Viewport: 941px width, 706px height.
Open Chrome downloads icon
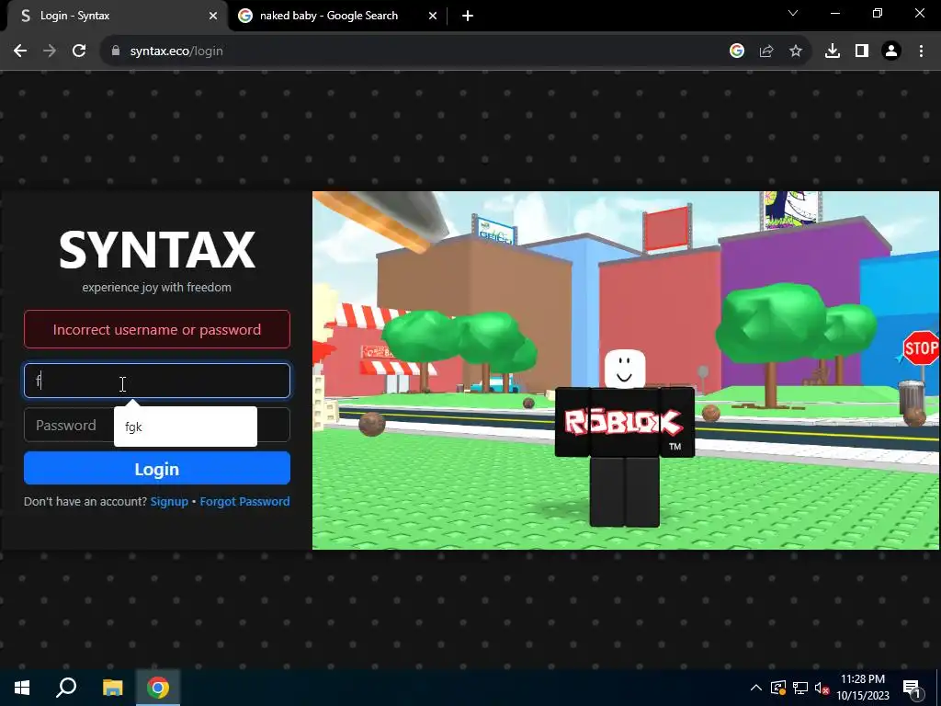point(833,51)
